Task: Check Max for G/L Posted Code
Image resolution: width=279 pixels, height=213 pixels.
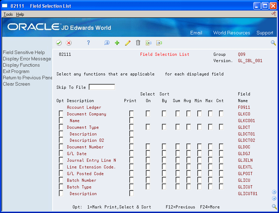Action: pos(210,173)
